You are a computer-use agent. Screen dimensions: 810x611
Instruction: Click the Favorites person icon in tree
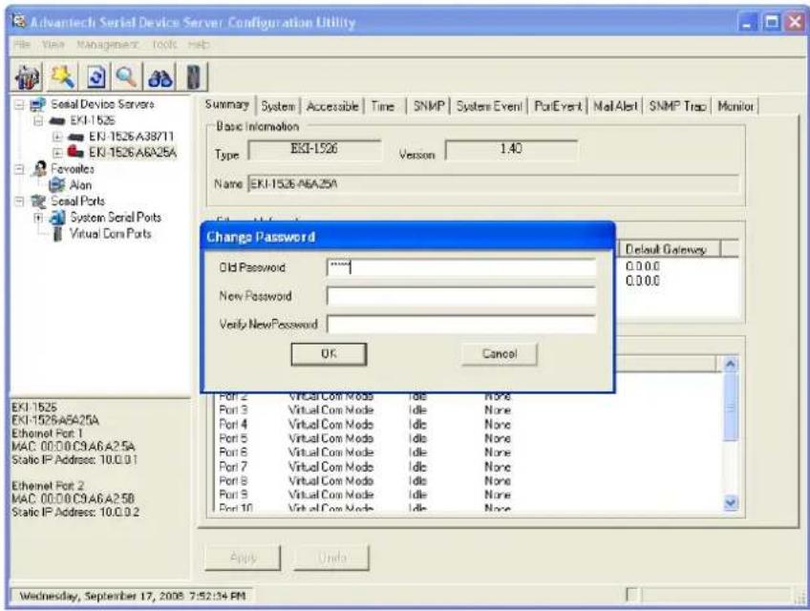pos(39,169)
